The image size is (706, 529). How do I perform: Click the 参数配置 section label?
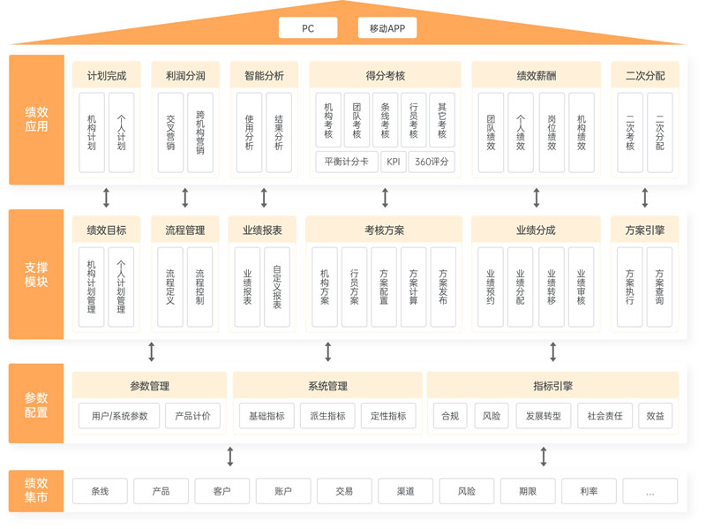36,404
